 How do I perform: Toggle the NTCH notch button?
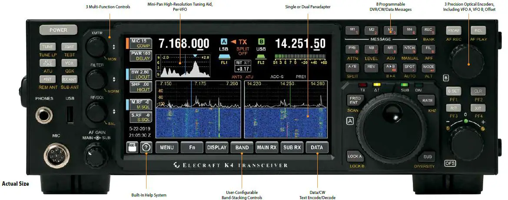[409, 49]
